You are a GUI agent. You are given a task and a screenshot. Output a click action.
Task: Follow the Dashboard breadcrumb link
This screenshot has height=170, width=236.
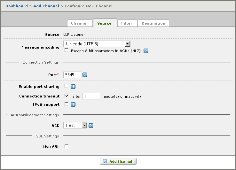17,6
